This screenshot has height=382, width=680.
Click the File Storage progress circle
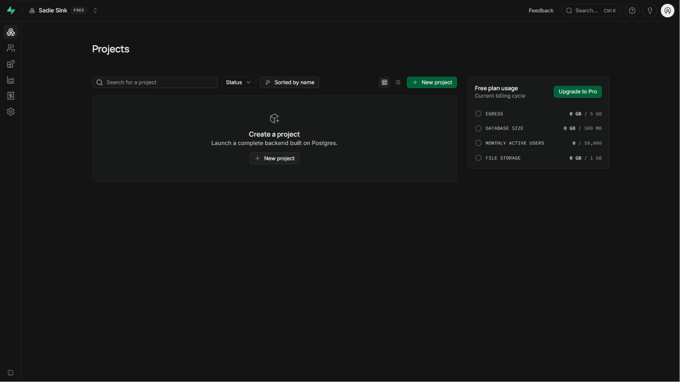pyautogui.click(x=479, y=158)
